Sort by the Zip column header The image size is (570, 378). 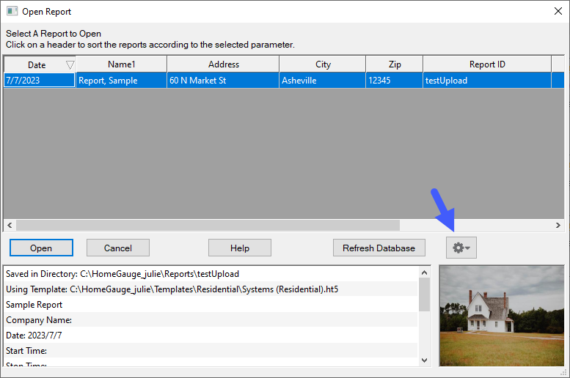395,64
